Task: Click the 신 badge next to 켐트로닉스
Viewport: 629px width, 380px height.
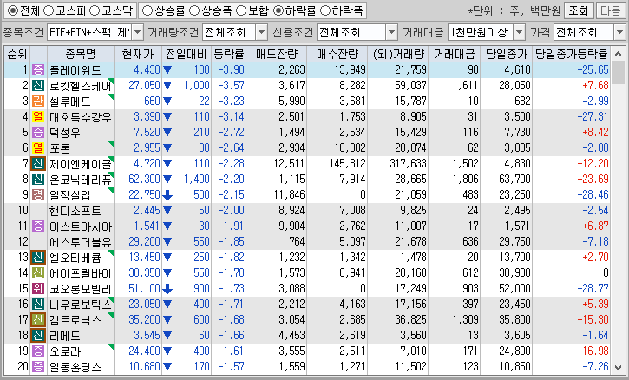Action: [38, 320]
